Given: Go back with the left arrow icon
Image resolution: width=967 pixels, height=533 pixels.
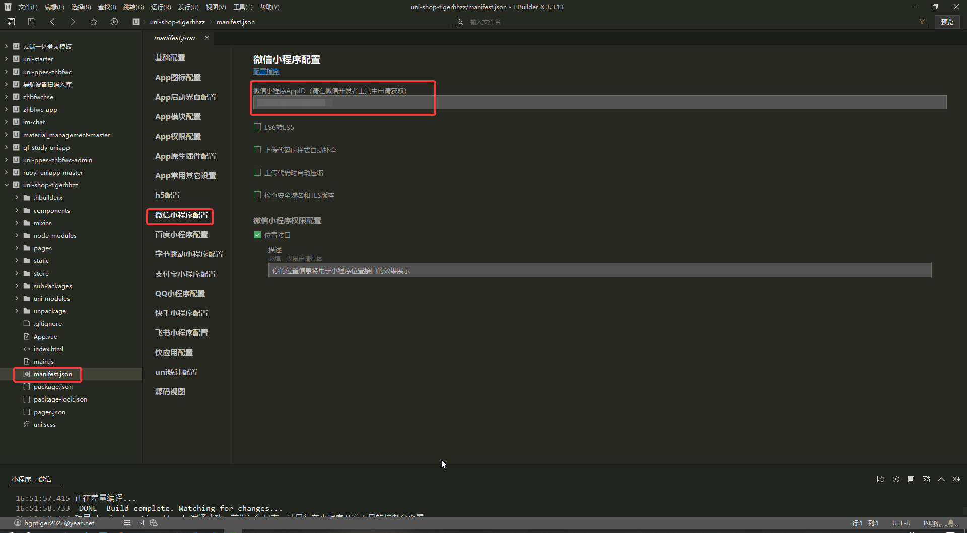Looking at the screenshot, I should click(52, 22).
